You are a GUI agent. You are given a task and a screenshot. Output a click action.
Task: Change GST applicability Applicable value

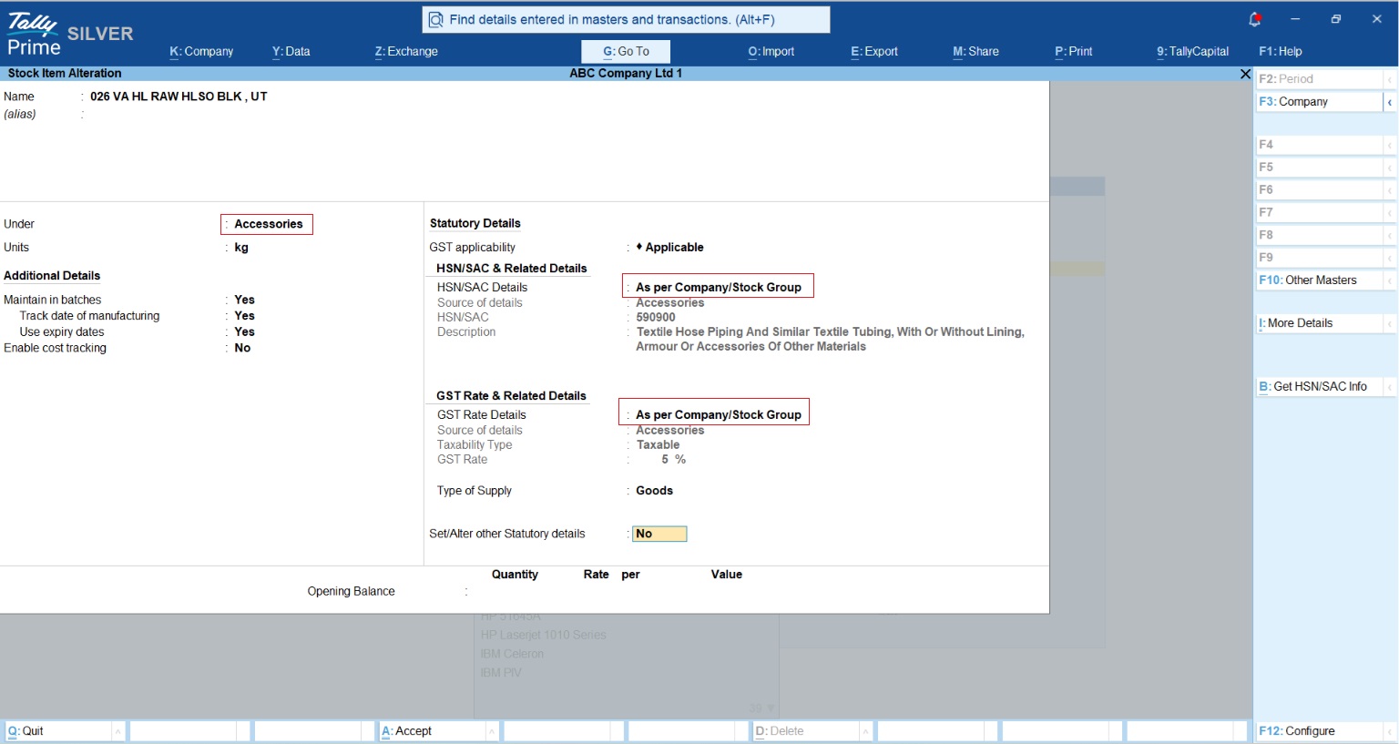pyautogui.click(x=669, y=248)
